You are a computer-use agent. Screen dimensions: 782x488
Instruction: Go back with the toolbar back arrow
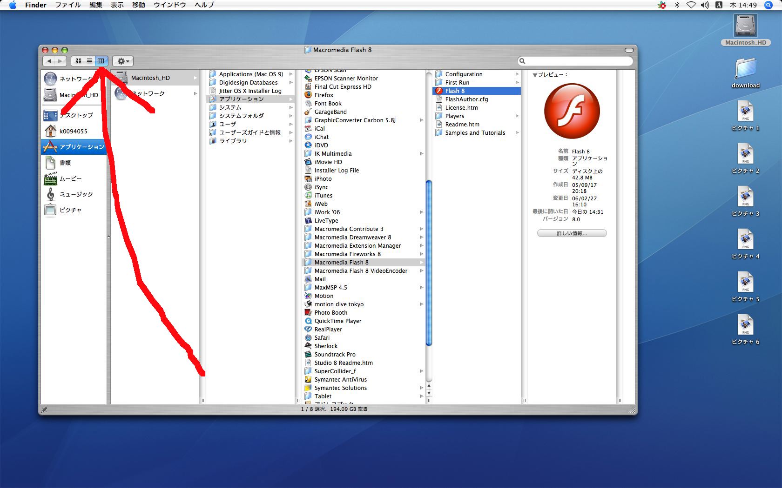pyautogui.click(x=49, y=61)
